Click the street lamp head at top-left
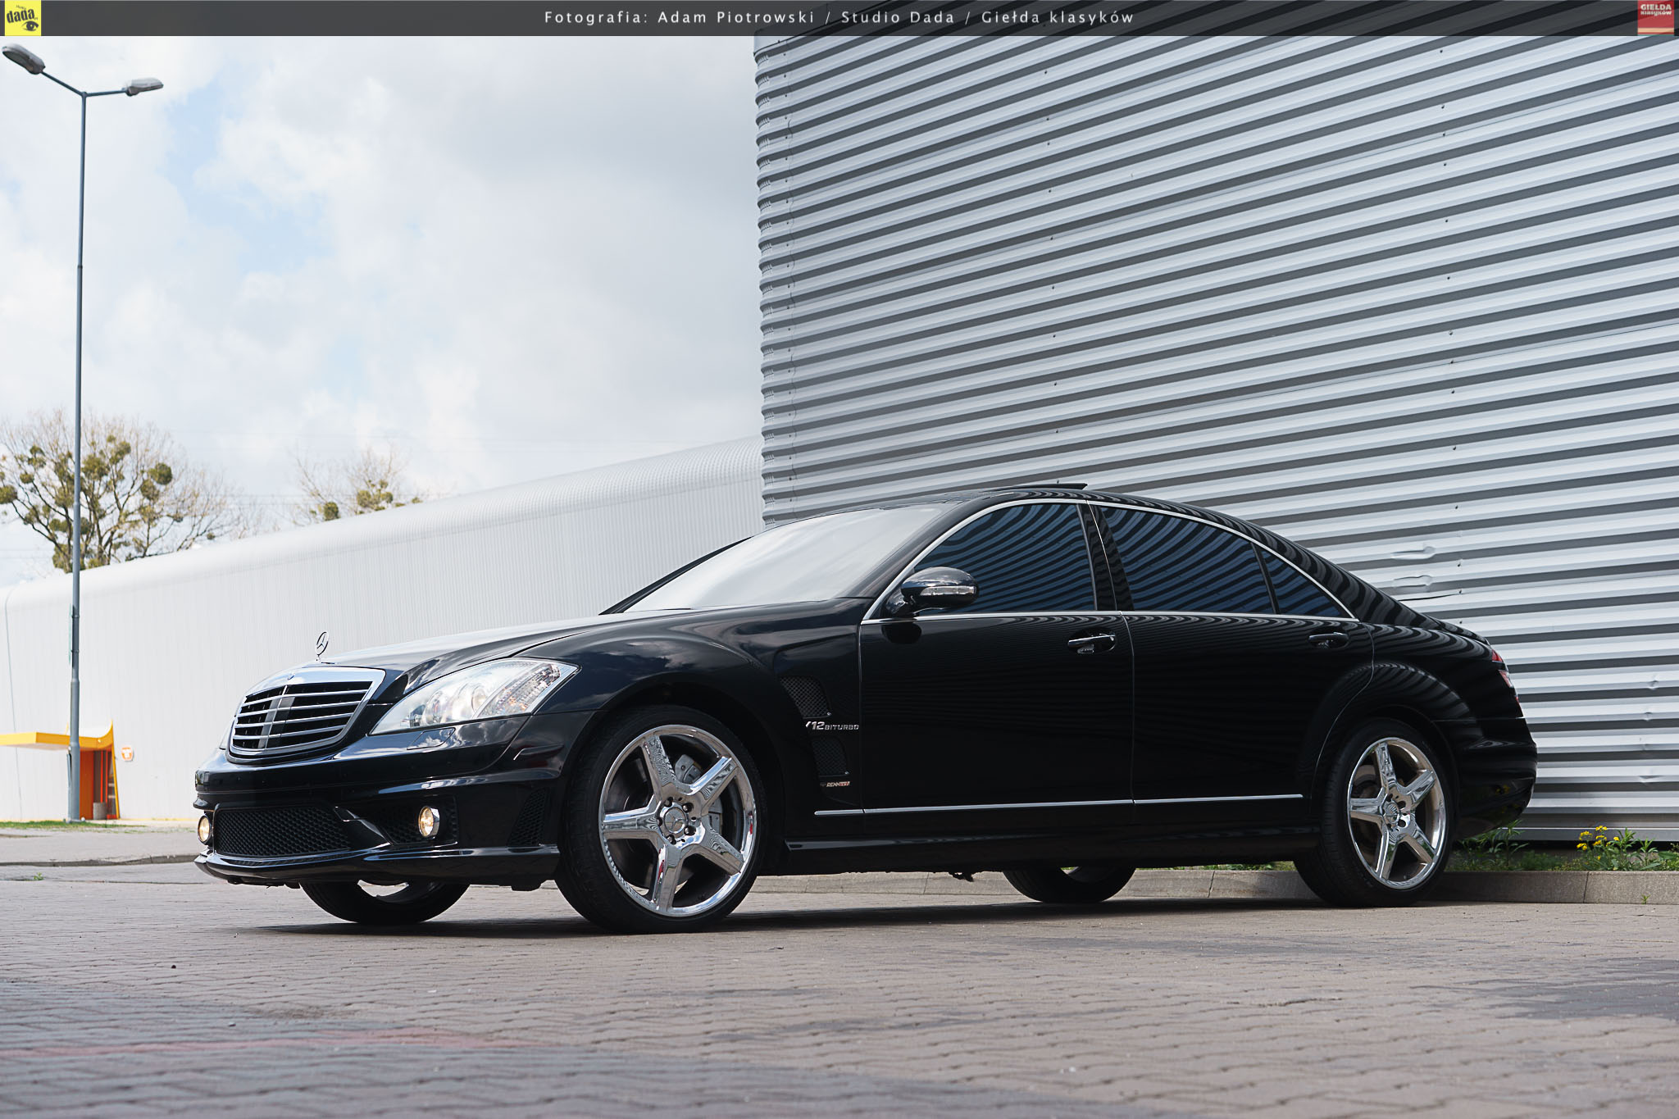 coord(23,58)
